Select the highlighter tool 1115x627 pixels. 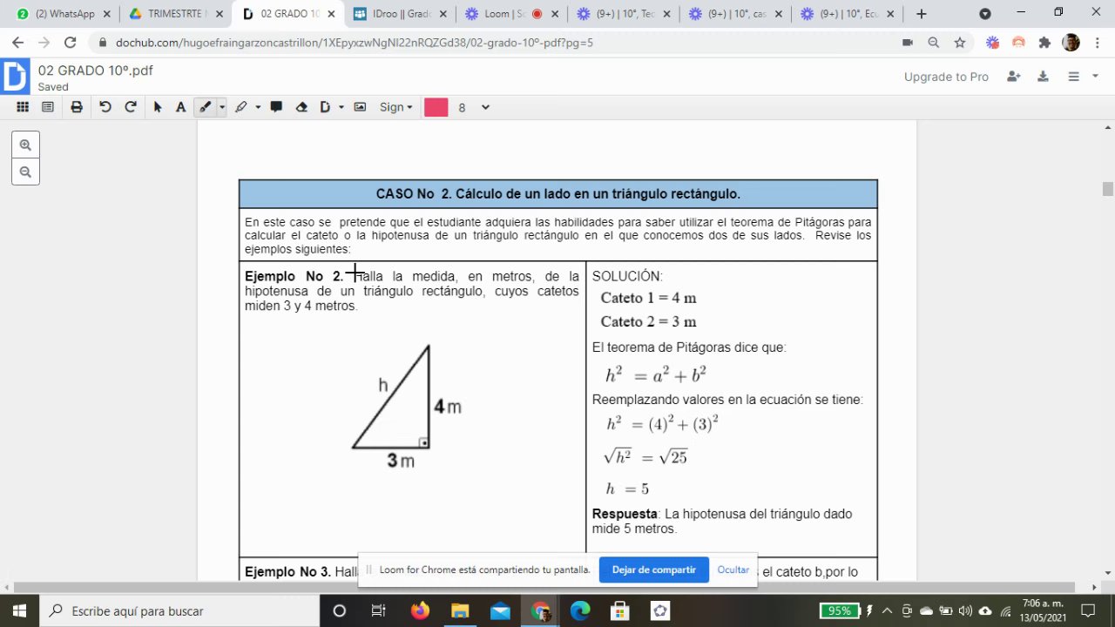240,107
